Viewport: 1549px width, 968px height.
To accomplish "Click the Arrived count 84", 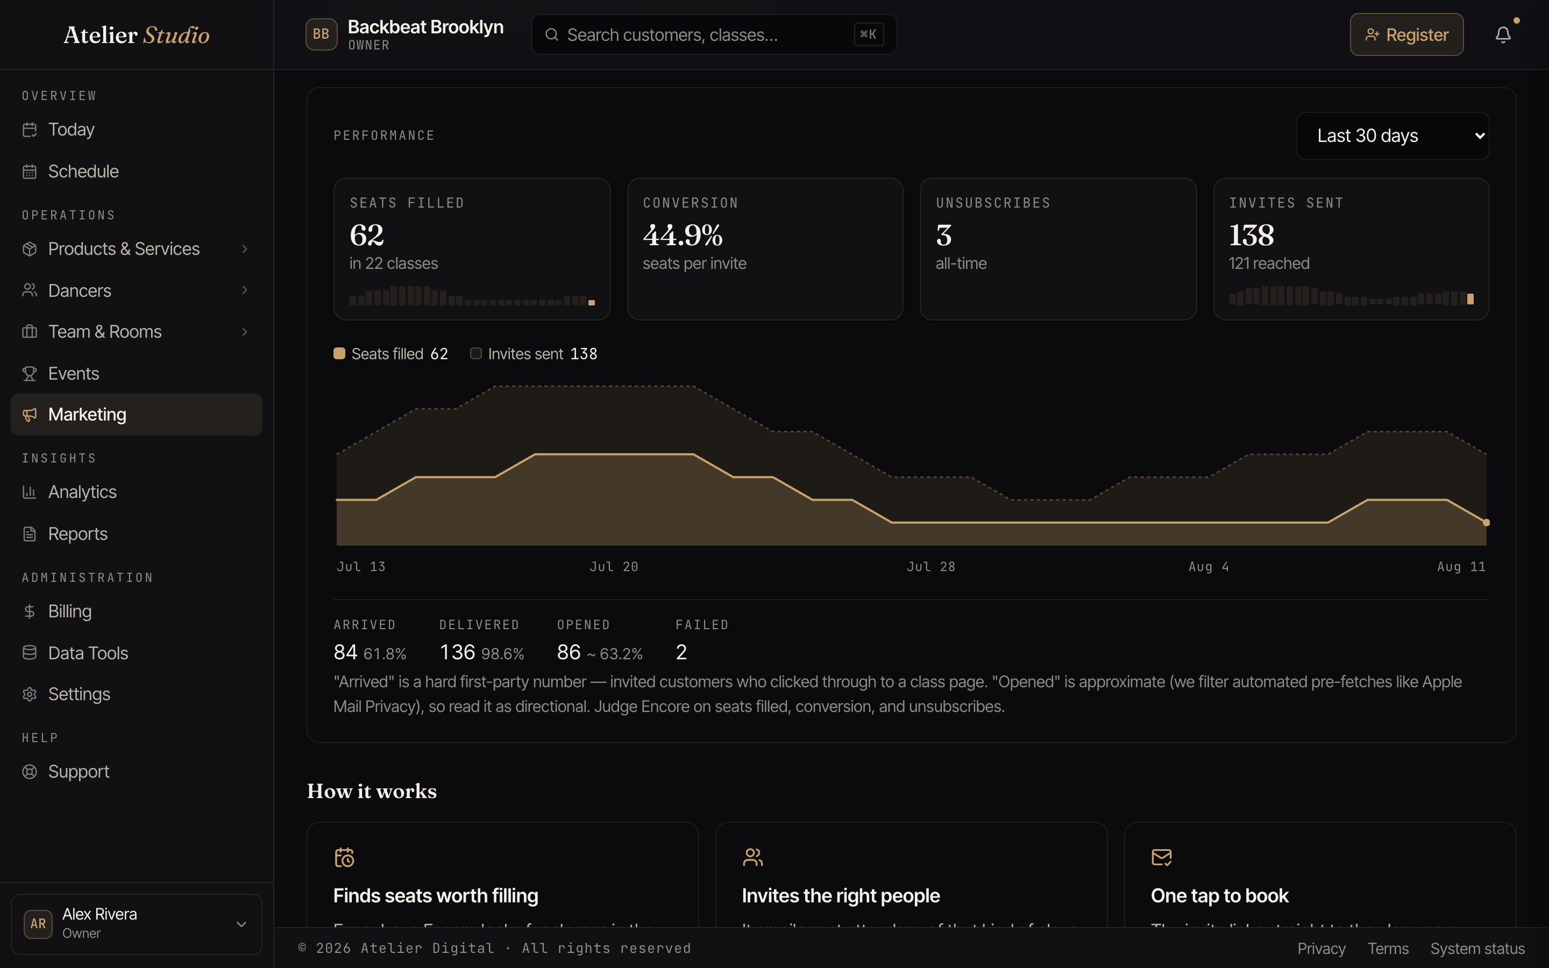I will tap(346, 652).
